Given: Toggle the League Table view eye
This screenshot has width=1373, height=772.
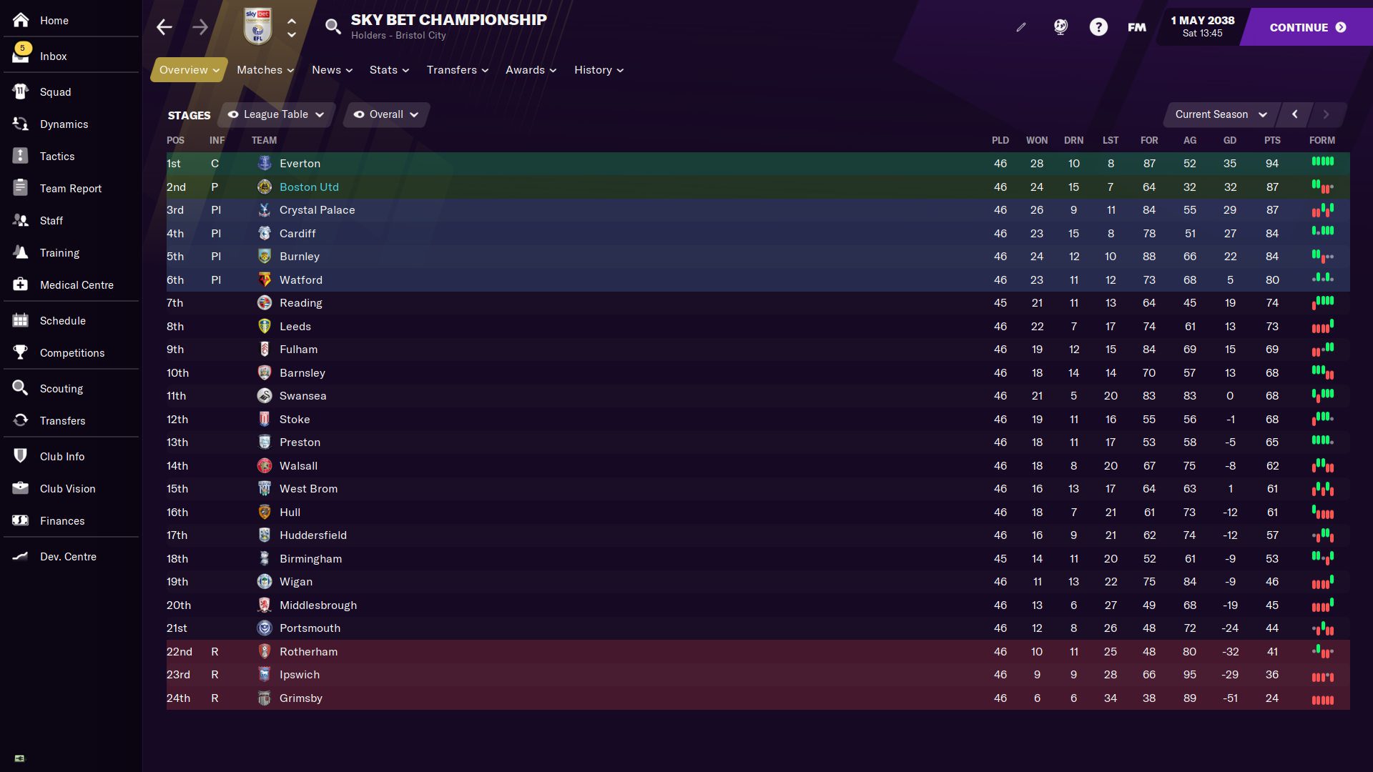Looking at the screenshot, I should (233, 114).
